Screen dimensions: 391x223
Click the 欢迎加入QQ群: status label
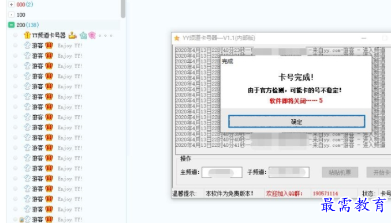click(284, 194)
